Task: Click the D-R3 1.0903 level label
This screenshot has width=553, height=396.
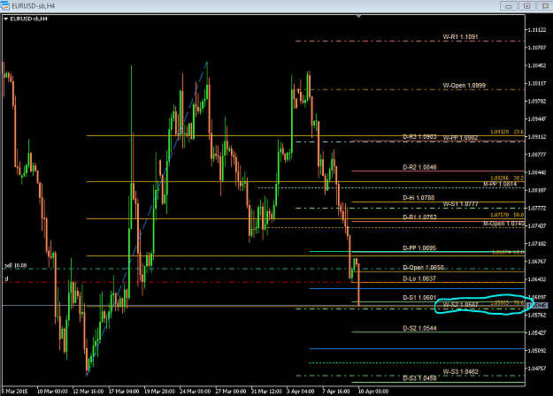Action: (x=419, y=136)
